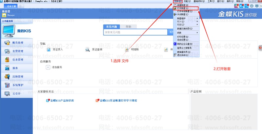
Task: Select 更换操作员 menu entry
Action: [186, 52]
